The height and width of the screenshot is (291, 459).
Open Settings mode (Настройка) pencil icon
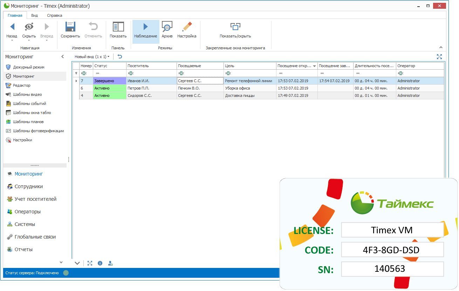[186, 27]
